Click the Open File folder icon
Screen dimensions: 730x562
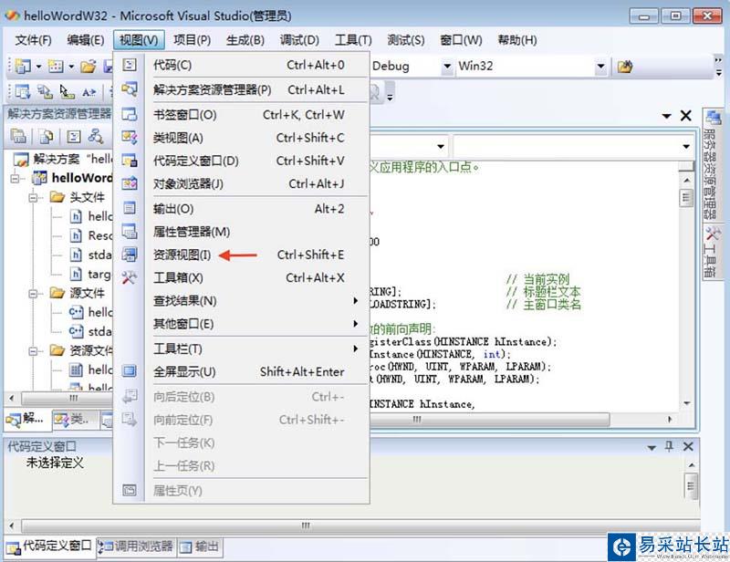coord(89,67)
